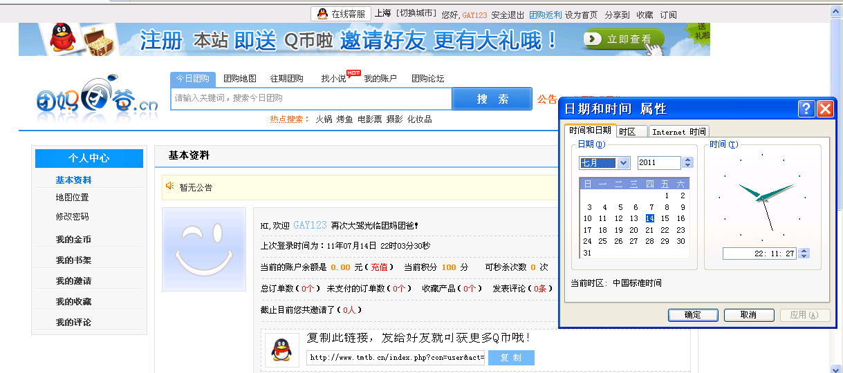
Task: Click the 今日团购 search tab
Action: pos(193,79)
